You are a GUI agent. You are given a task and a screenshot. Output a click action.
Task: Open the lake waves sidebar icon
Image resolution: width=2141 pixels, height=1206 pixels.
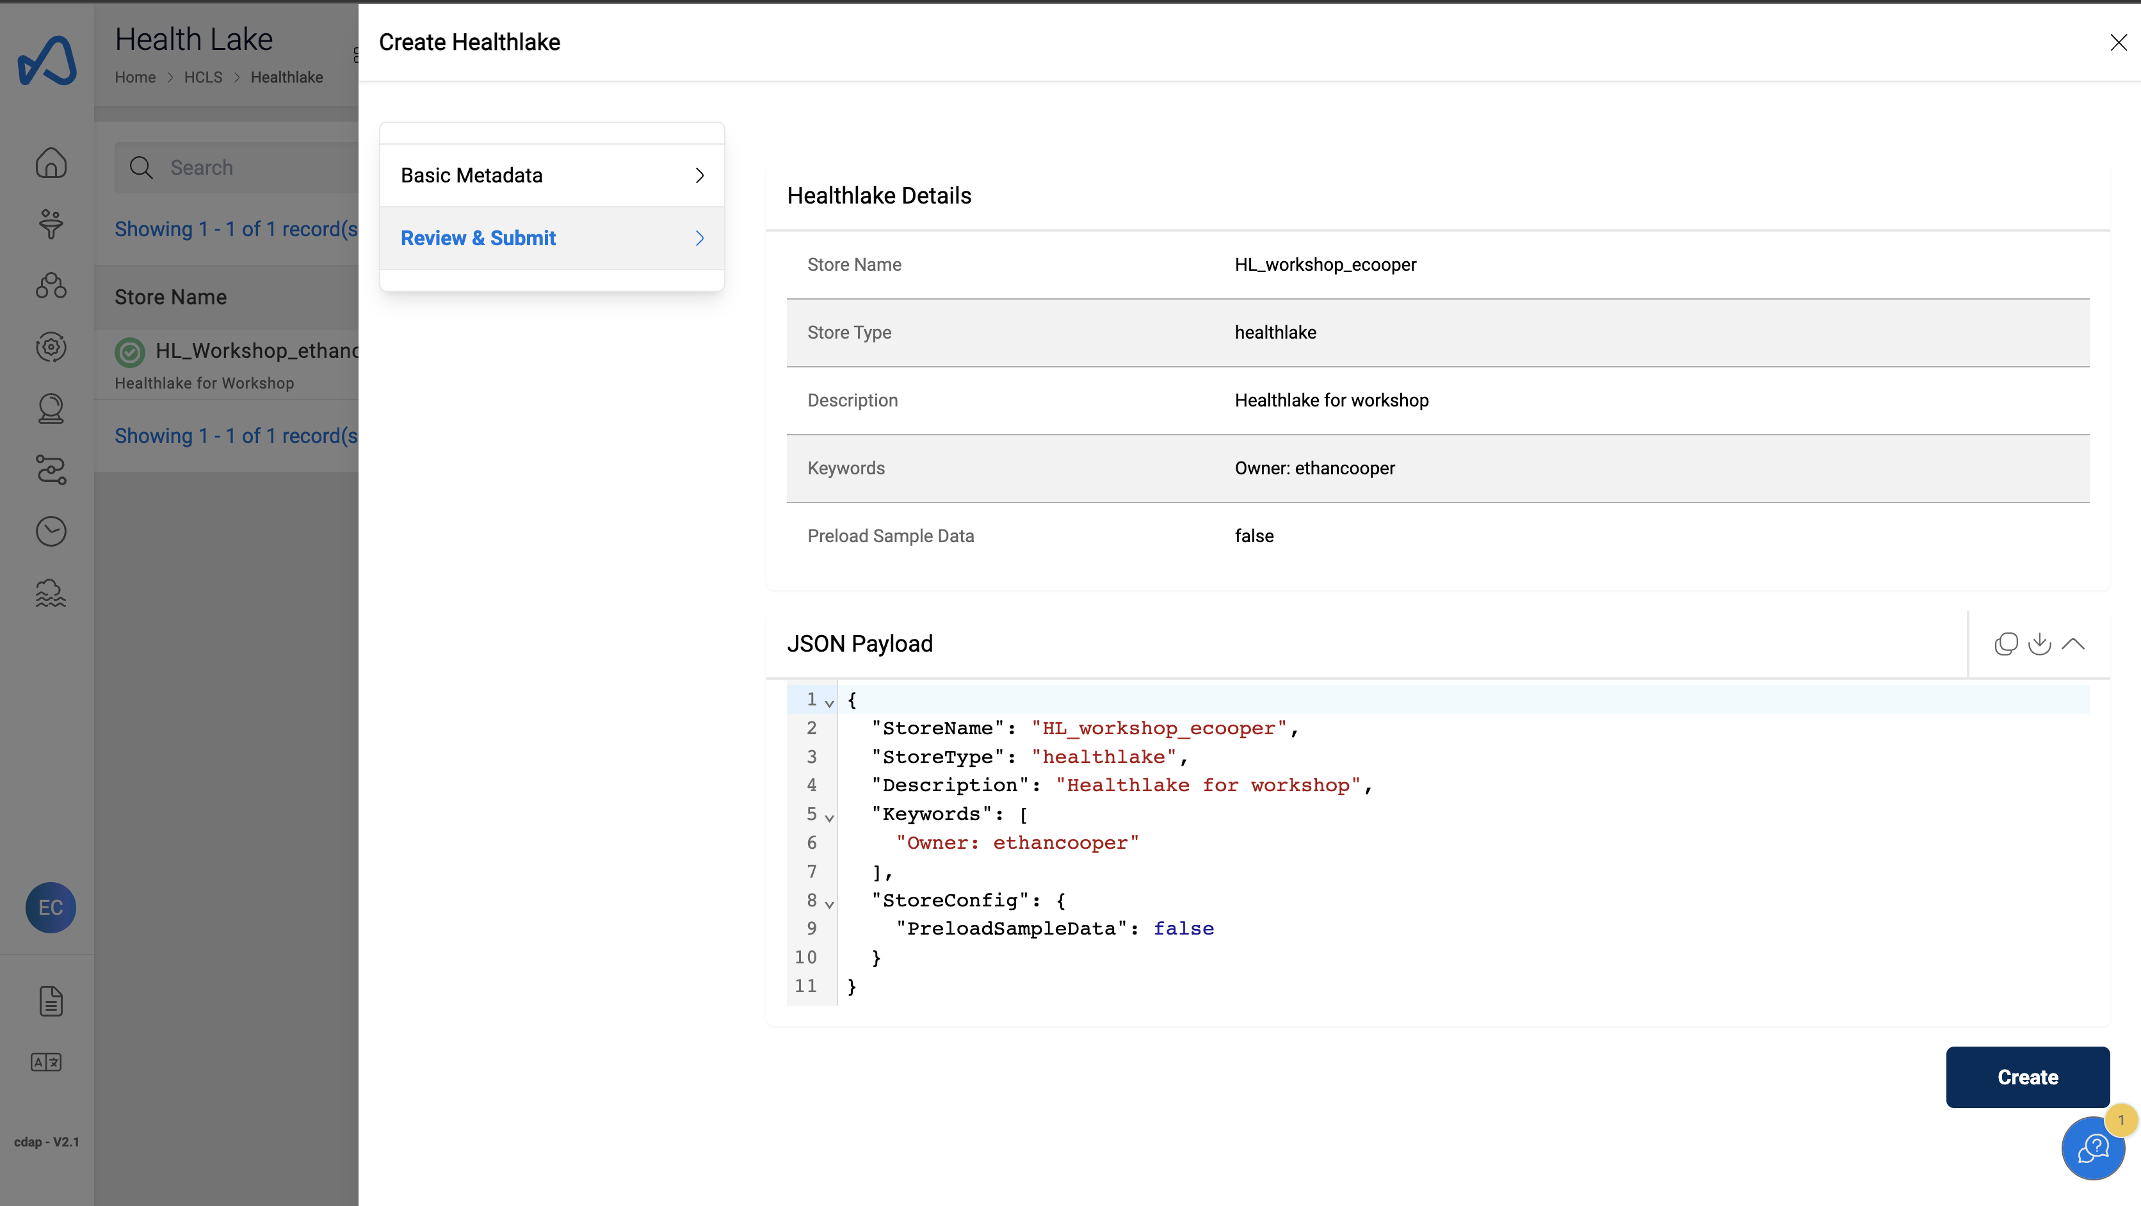(x=51, y=593)
